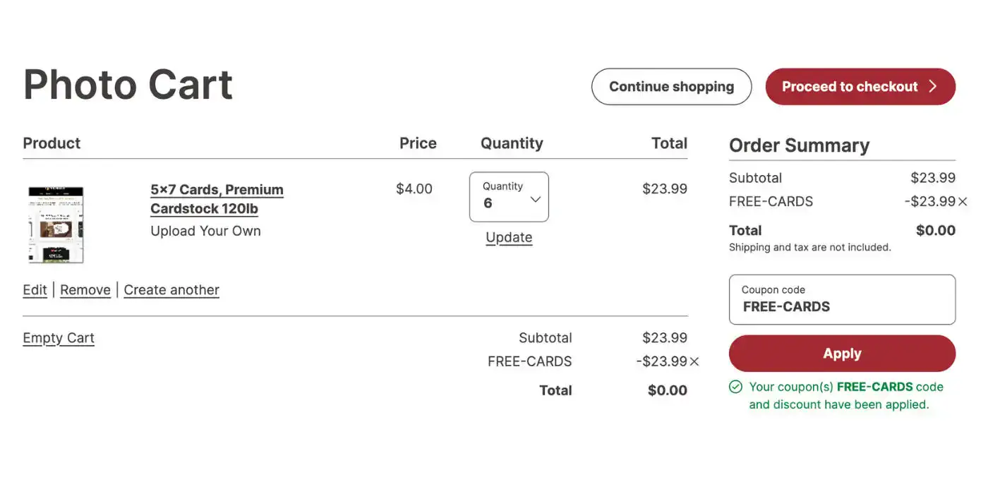Open the 5×7 cards product thumbnail
Screen dimensions: 988x494
(56, 224)
